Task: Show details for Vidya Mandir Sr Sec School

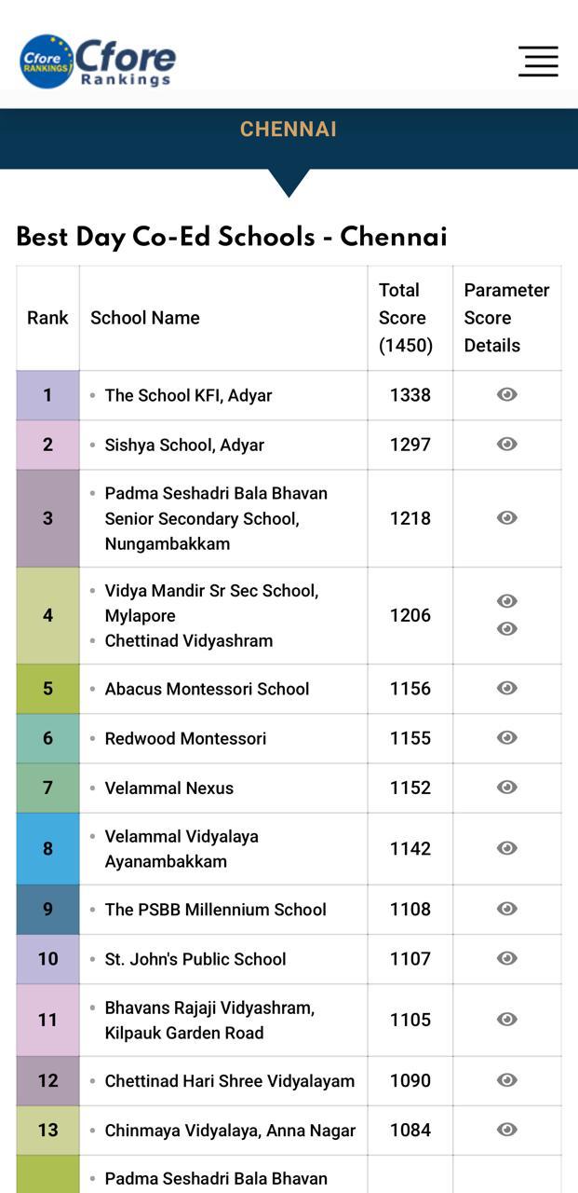Action: [x=507, y=601]
